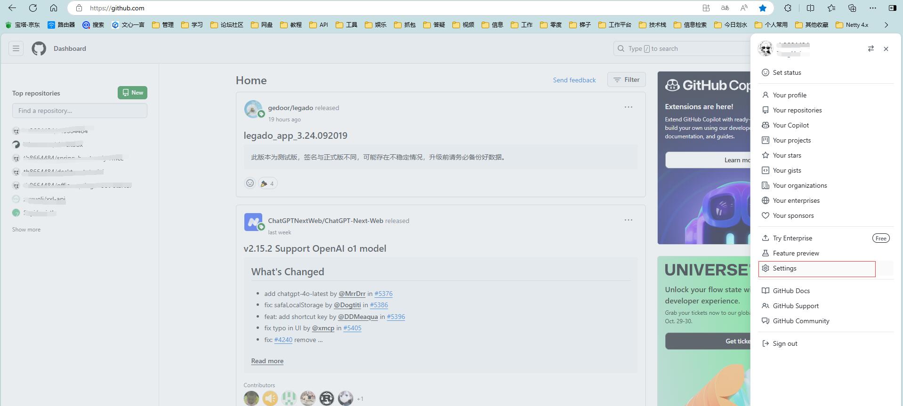Open ellipsis menu on legado release card

(x=629, y=107)
